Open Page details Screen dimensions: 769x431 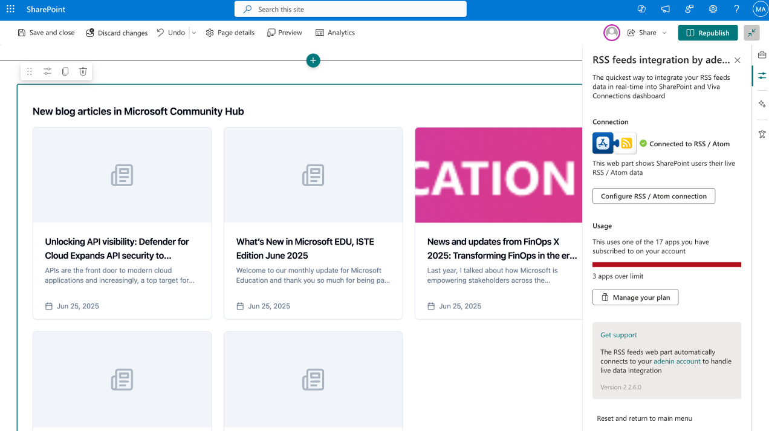coord(230,33)
